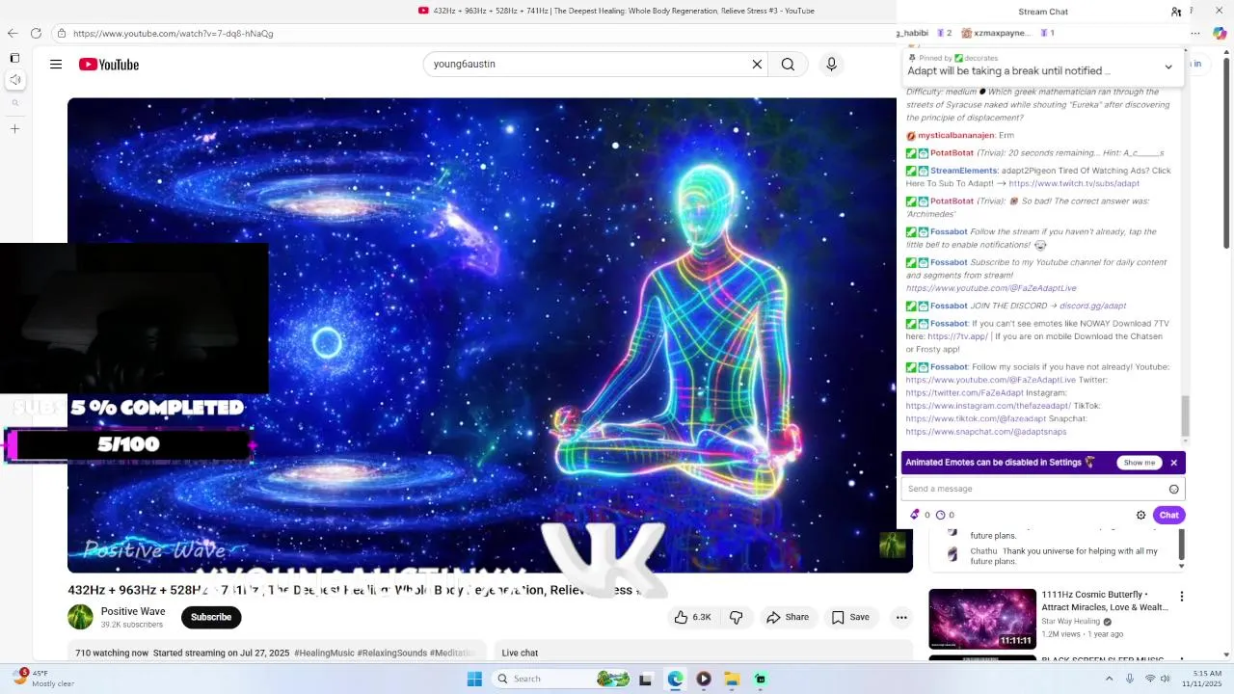Add new tab with sidebar plus icon
The image size is (1234, 694).
[14, 128]
